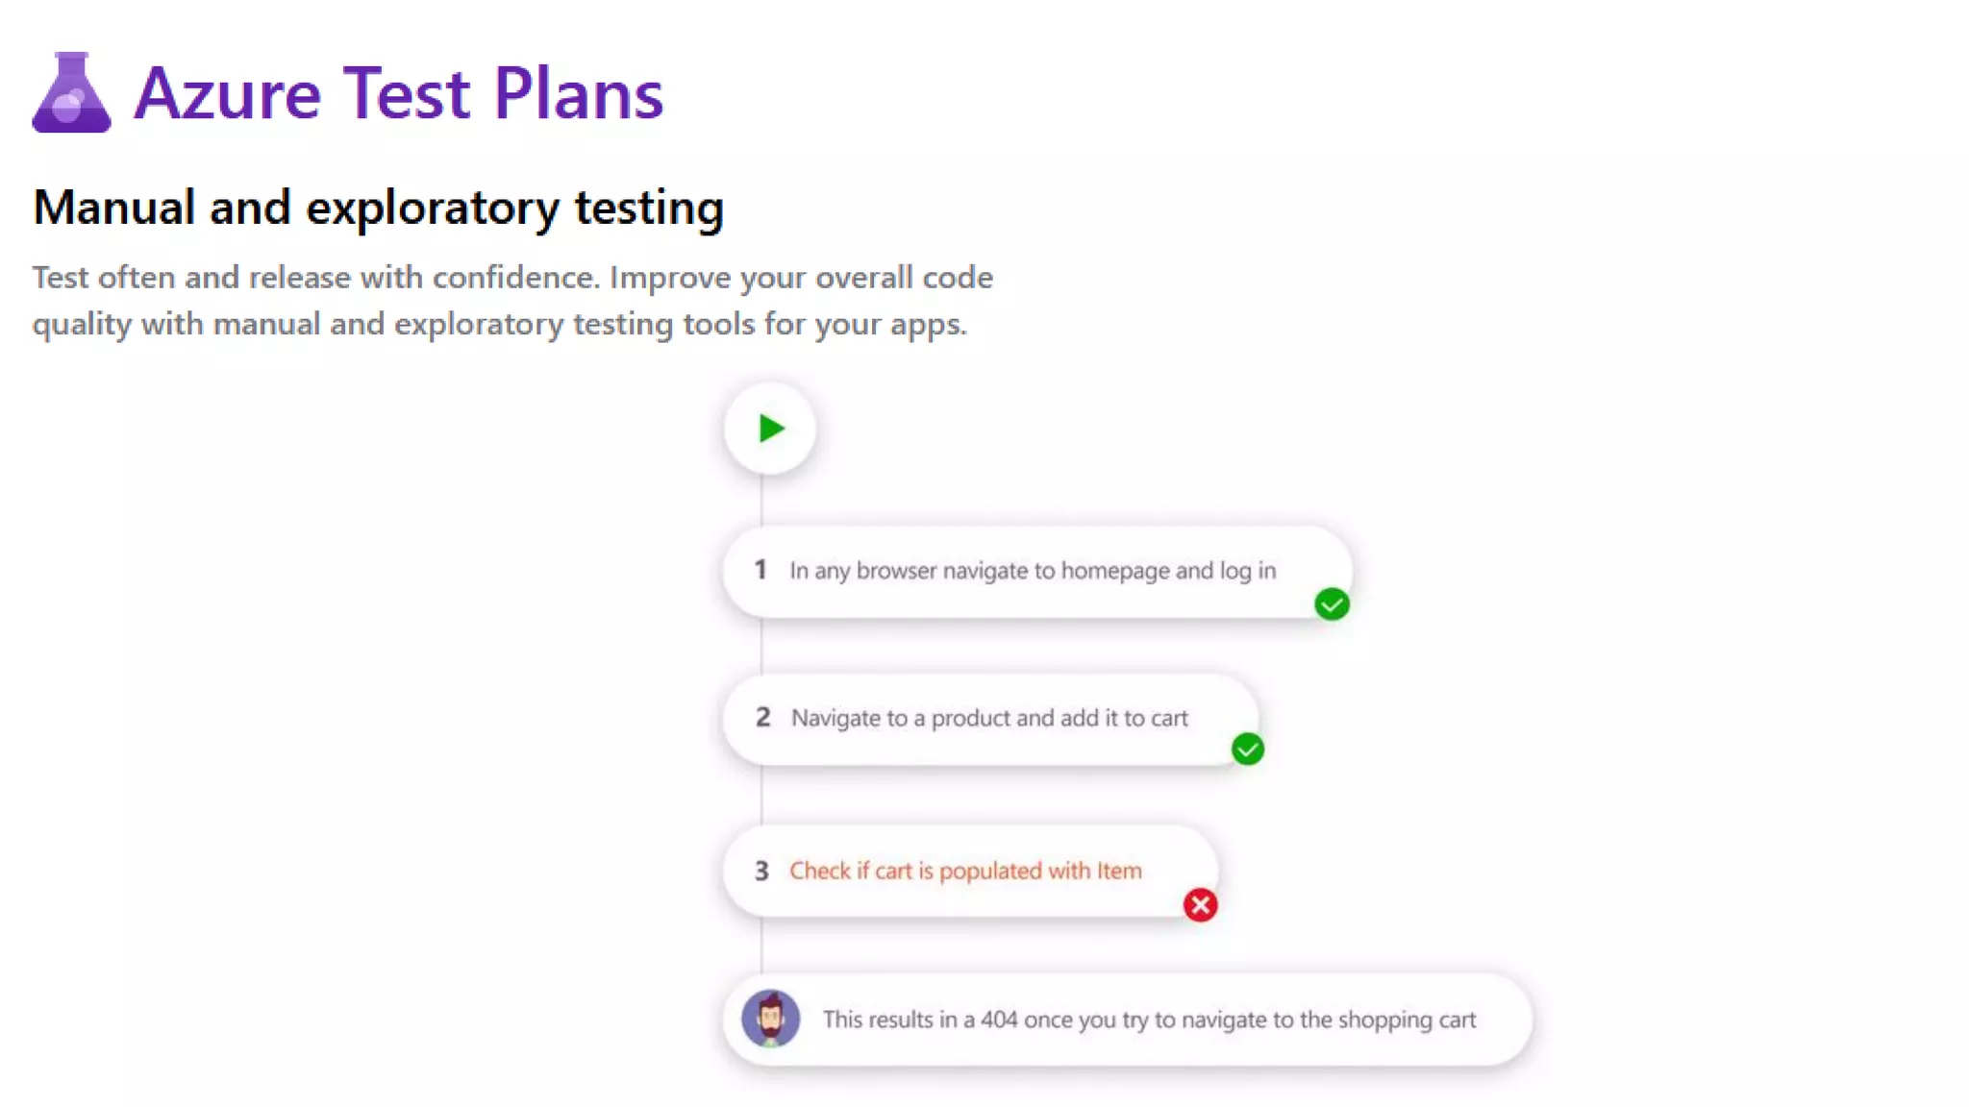1969x1107 pixels.
Task: Select step 1 navigate to homepage card
Action: point(1037,572)
